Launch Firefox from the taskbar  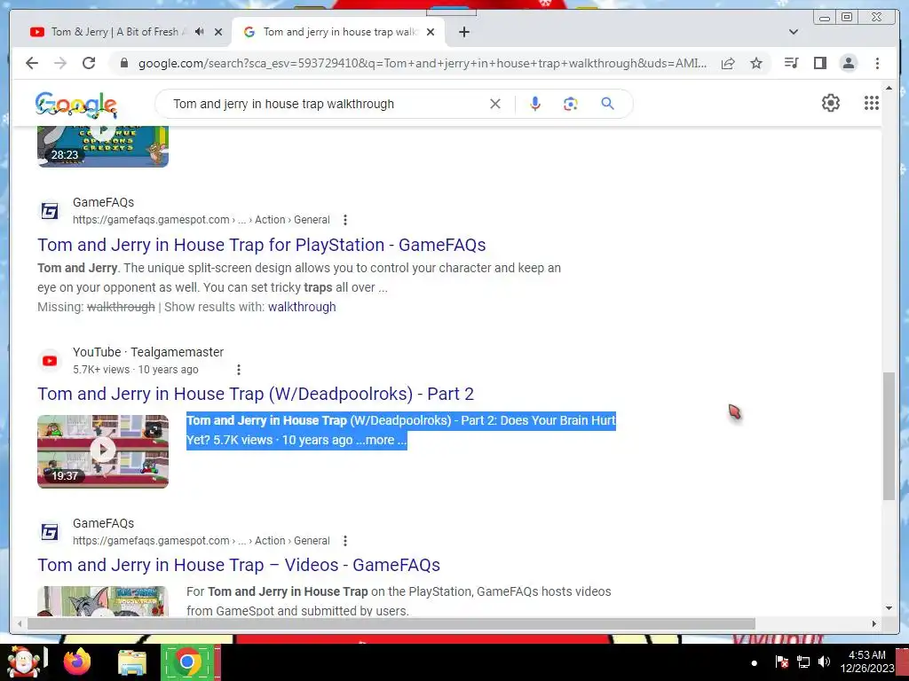(x=77, y=661)
